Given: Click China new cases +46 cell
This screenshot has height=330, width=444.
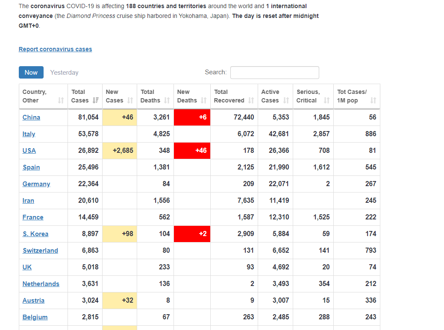Looking at the screenshot, I should [x=120, y=117].
